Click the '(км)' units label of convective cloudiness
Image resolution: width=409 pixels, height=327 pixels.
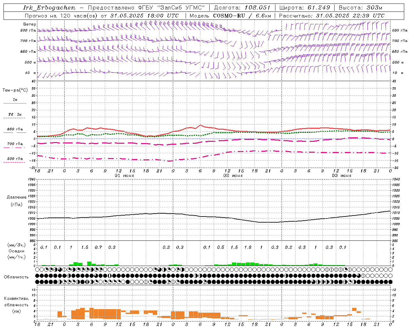17,311
